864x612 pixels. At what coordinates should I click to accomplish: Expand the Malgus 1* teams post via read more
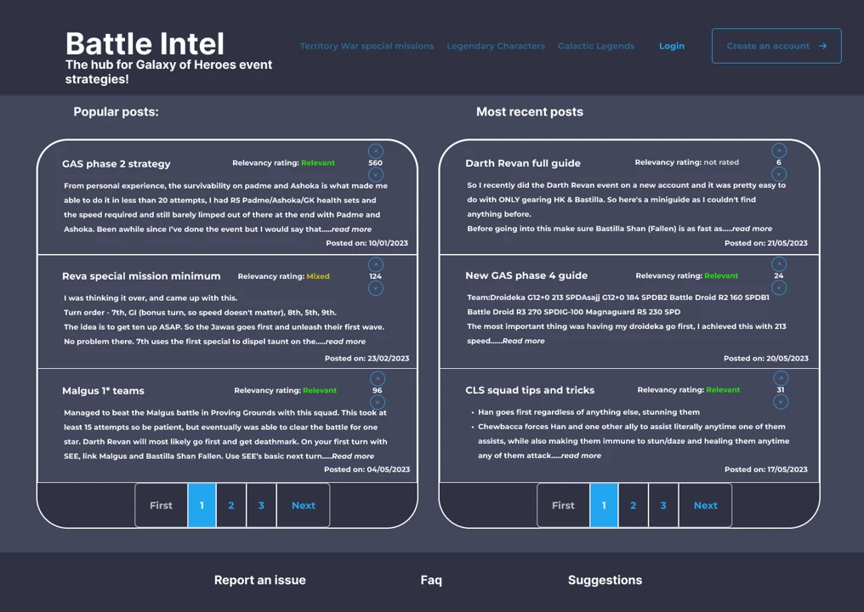351,456
